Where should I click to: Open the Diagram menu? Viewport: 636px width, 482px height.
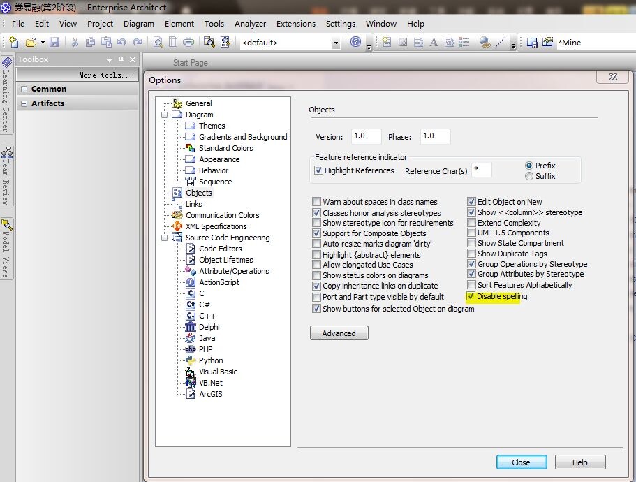(x=139, y=24)
